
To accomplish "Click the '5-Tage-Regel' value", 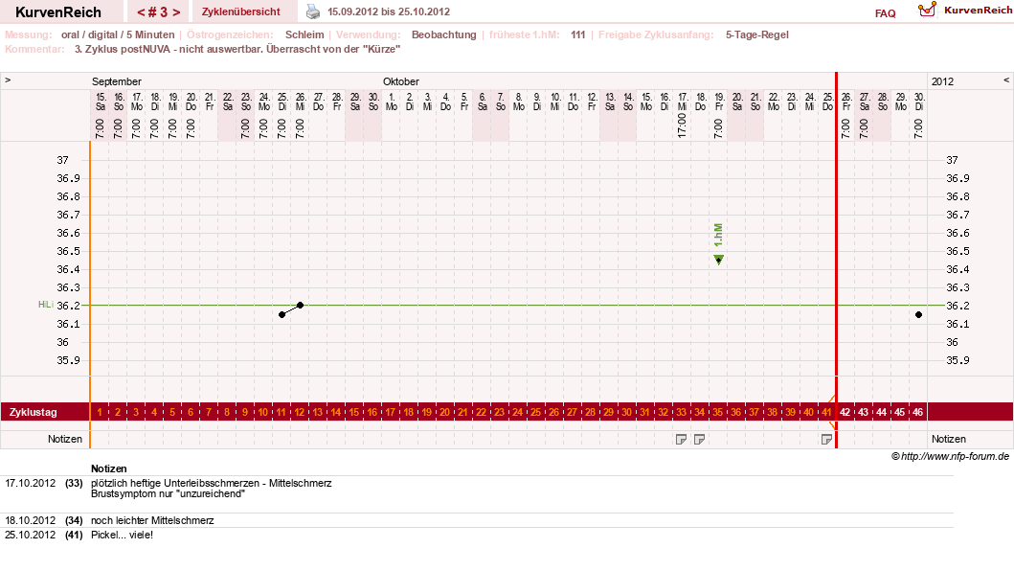I will pyautogui.click(x=757, y=34).
